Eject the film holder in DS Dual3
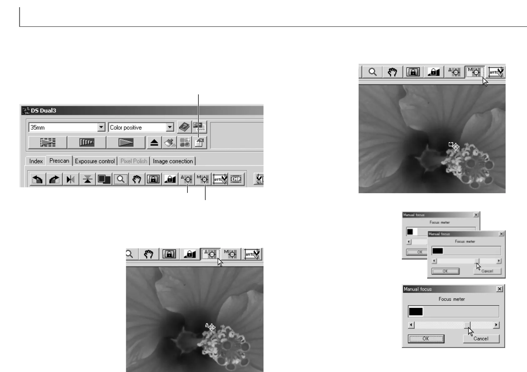 click(154, 143)
